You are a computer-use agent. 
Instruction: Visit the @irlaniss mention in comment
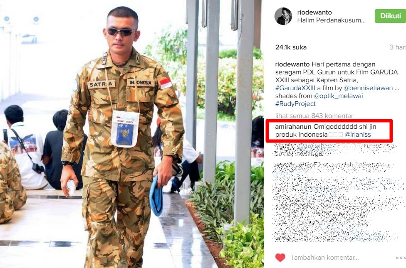point(358,135)
